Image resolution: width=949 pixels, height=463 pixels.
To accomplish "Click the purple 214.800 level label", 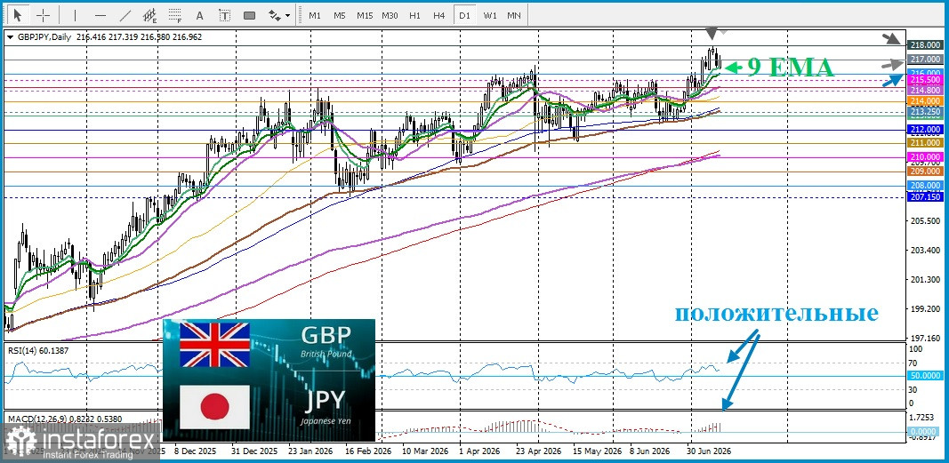I will click(924, 90).
